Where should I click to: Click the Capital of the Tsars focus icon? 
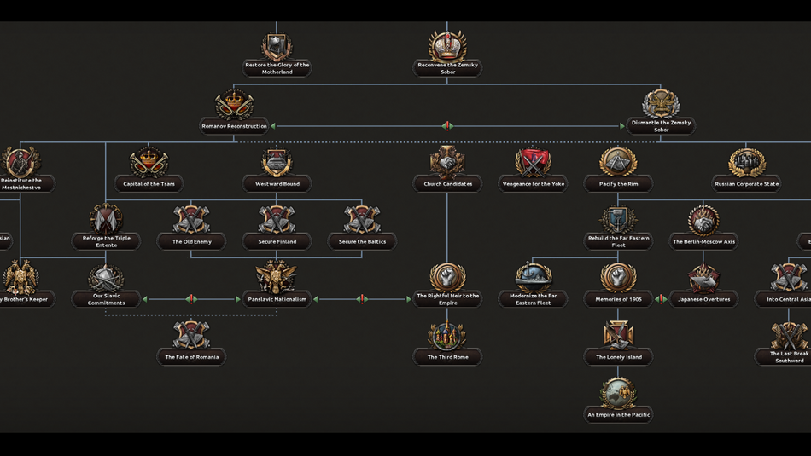[x=149, y=162]
